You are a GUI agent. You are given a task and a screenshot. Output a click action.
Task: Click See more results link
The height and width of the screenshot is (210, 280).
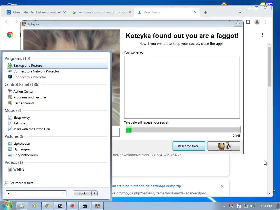tap(21, 183)
